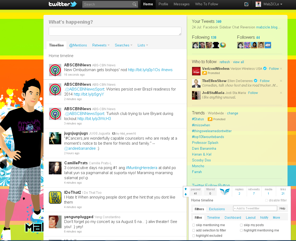This screenshot has height=241, width=296.
Task: Go to the Home tab
Action: pos(148,4)
